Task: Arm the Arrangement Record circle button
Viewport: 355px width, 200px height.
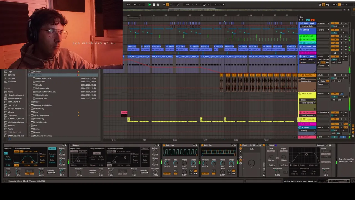Action: (158, 4)
